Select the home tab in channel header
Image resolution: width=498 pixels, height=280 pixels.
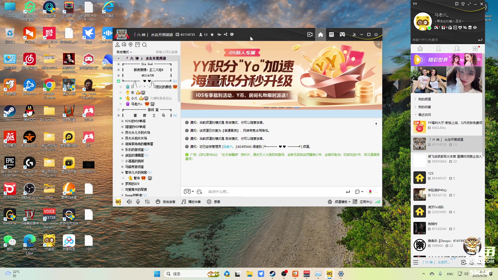pos(321,34)
